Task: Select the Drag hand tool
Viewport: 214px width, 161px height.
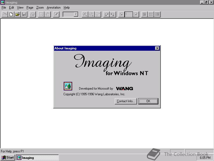Action: [48, 14]
